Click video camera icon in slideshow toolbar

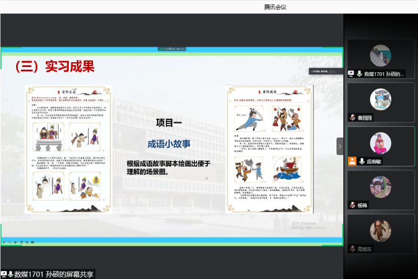tap(32, 242)
